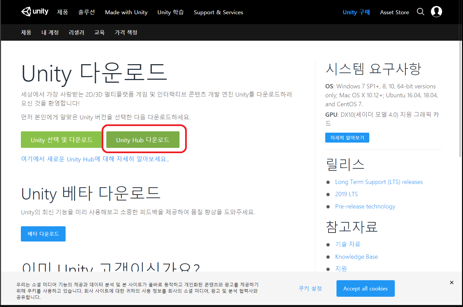Image resolution: width=463 pixels, height=307 pixels.
Task: Open 지원 link
Action: click(341, 268)
